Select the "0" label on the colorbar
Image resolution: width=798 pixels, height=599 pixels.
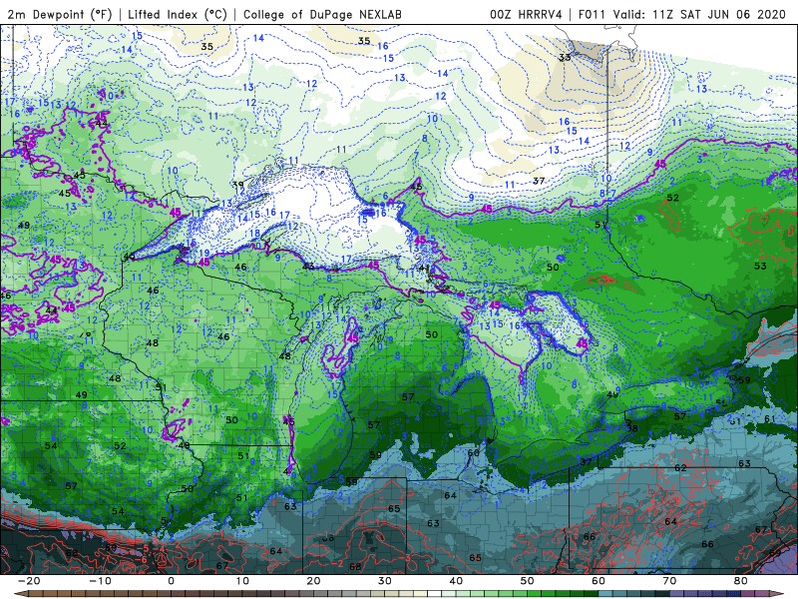coord(171,581)
